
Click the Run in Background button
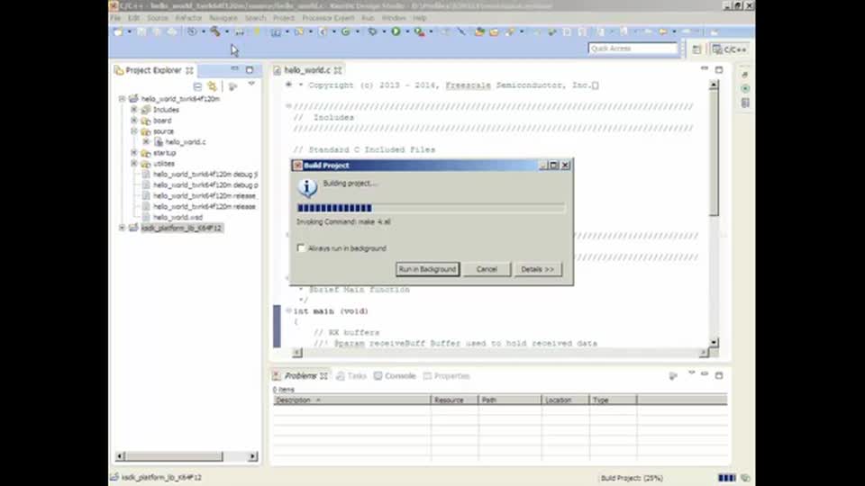[427, 269]
